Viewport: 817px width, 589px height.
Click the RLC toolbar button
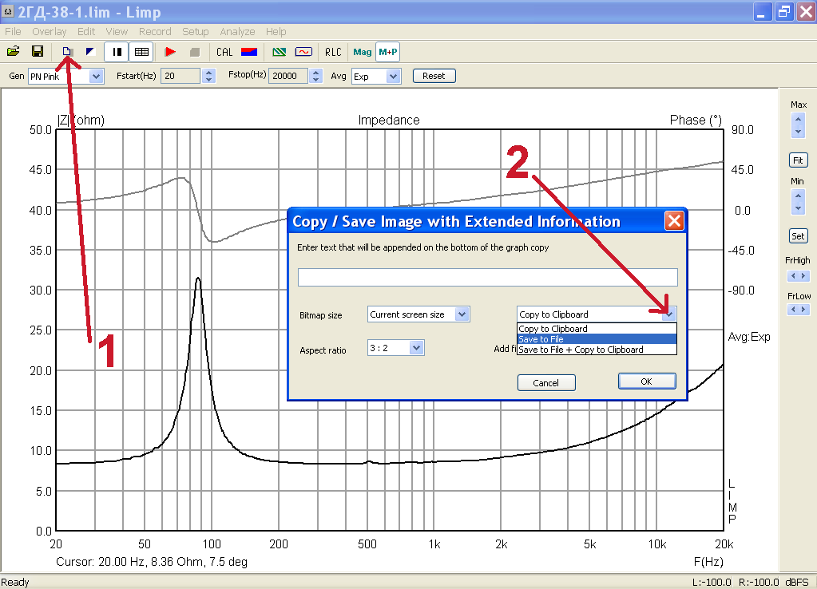tap(333, 52)
